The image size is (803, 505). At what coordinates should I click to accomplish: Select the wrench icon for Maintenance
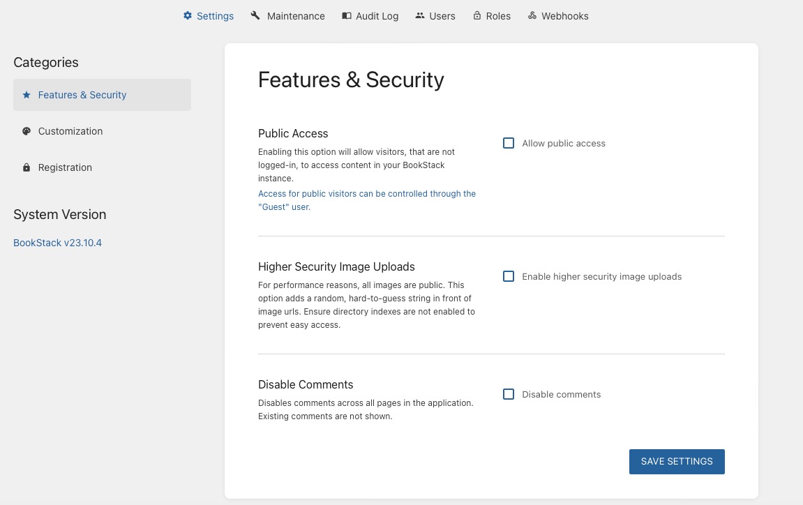point(255,15)
